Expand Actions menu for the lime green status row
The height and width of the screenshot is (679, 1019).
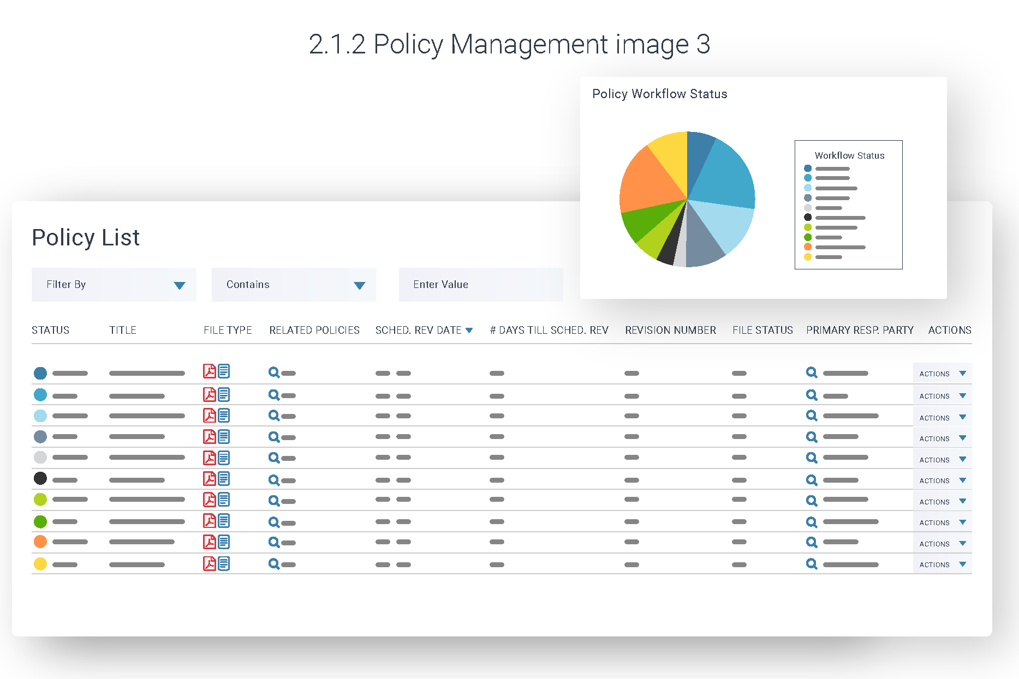[943, 502]
